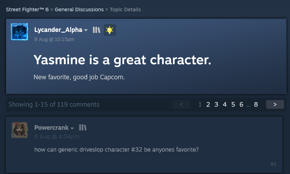This screenshot has width=290, height=174.
Task: Jump to last comments page 8
Action: tap(256, 105)
